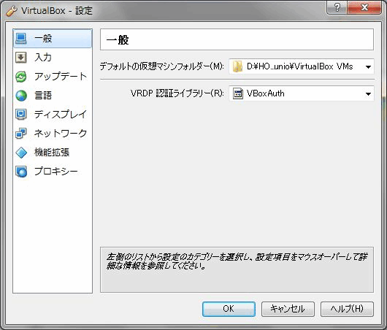Expand the VRDP authentication library dropdown arrow
Image resolution: width=387 pixels, height=330 pixels.
pos(368,94)
